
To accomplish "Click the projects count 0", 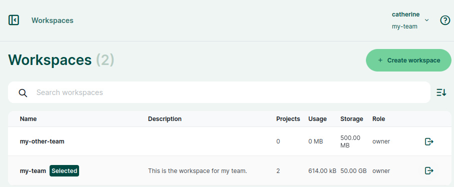I will (278, 141).
